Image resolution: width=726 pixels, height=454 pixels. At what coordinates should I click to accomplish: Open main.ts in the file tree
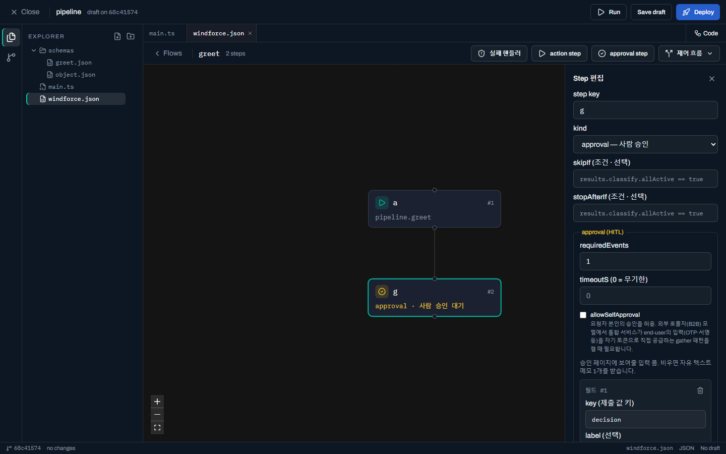pos(61,87)
